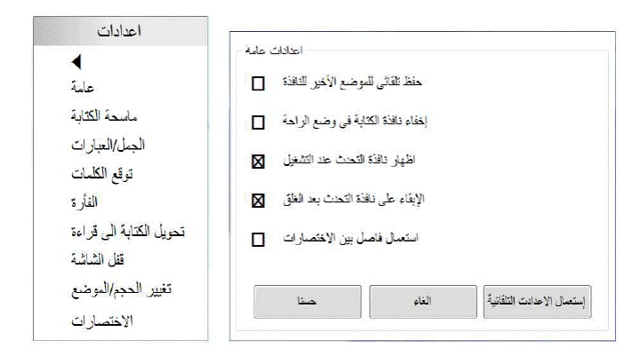
Task: Open the الفأرة mouse settings
Action: (84, 202)
